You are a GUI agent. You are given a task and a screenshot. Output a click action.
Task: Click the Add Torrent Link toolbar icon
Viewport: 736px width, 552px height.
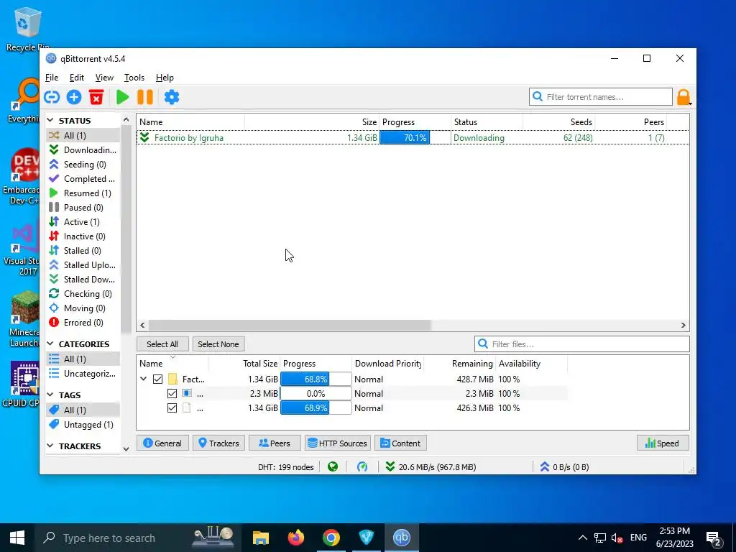52,97
